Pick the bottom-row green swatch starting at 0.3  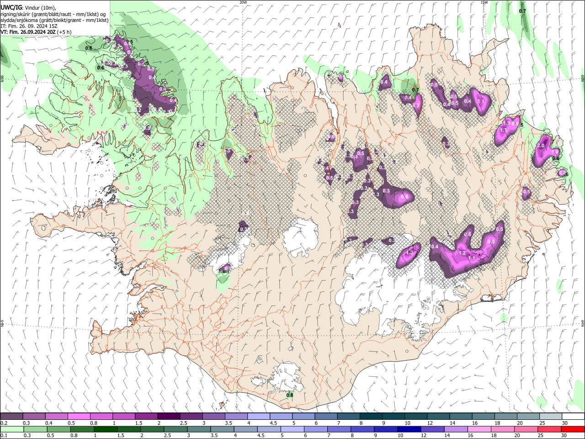[x=35, y=429]
